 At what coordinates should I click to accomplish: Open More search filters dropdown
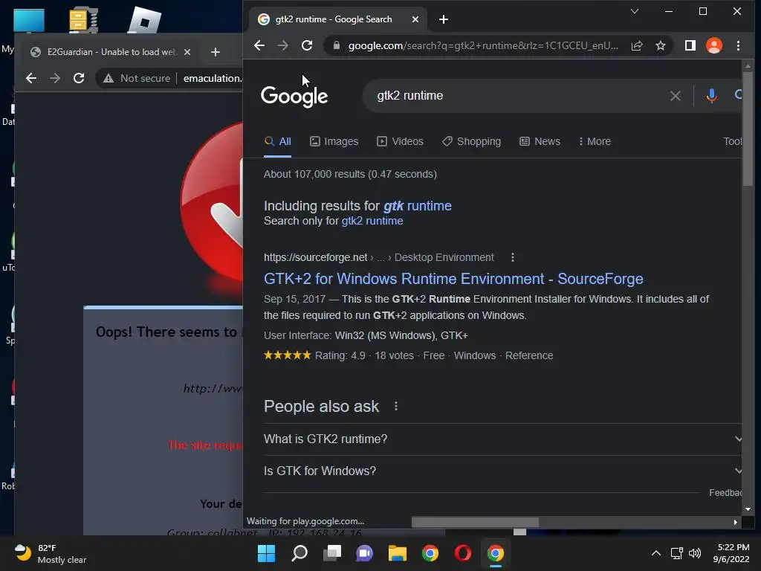595,141
